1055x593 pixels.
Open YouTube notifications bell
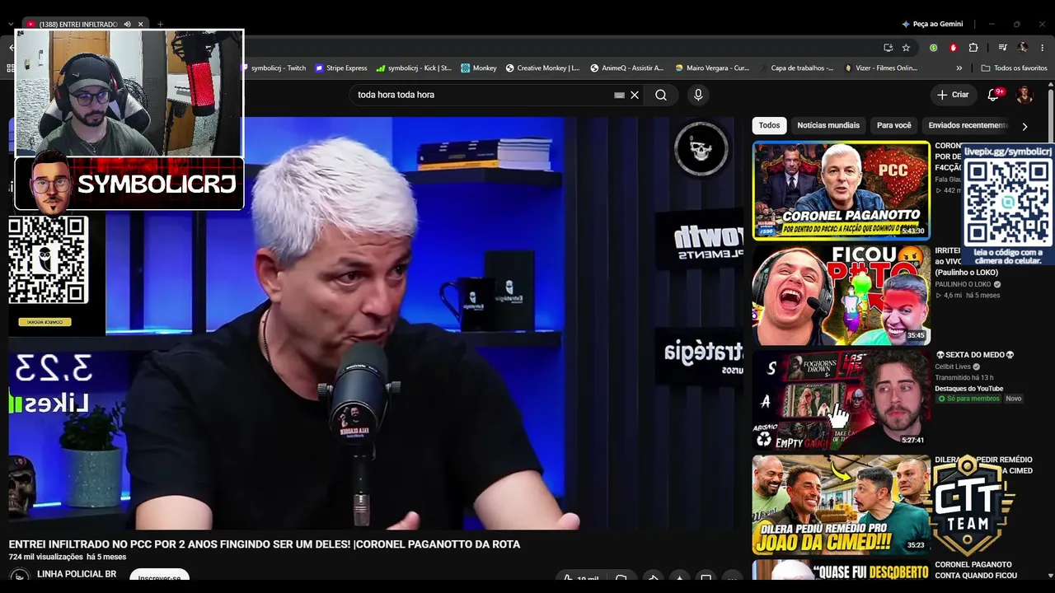[x=993, y=95]
